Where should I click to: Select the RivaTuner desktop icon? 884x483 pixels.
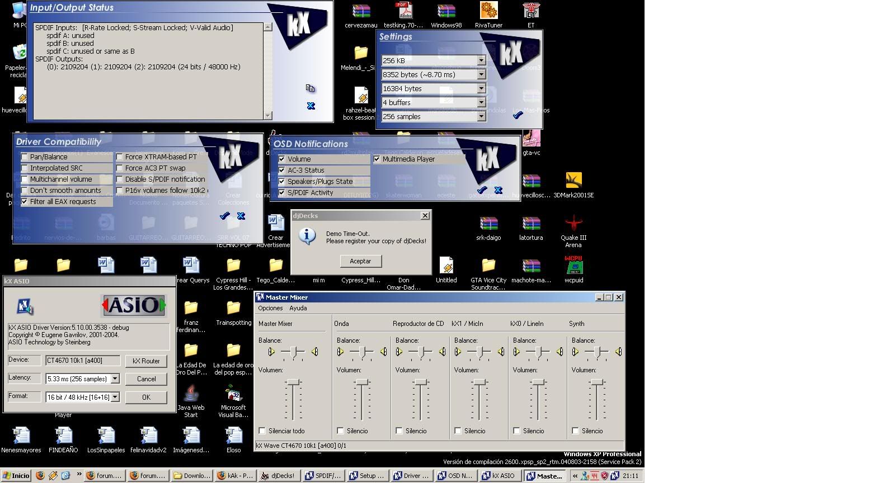pos(488,15)
